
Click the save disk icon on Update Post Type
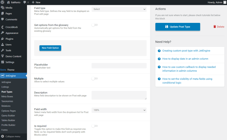167,27
